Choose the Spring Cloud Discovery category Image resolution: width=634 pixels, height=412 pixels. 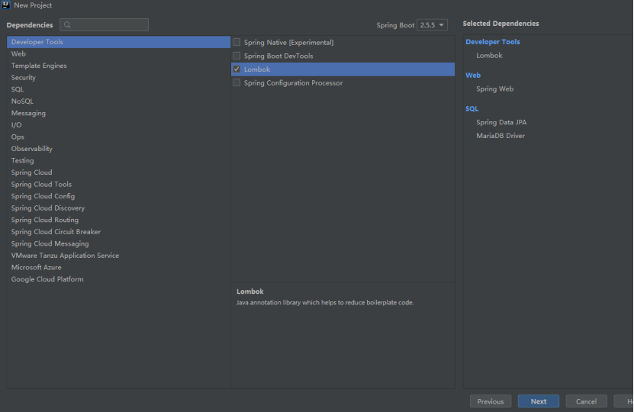coord(48,208)
